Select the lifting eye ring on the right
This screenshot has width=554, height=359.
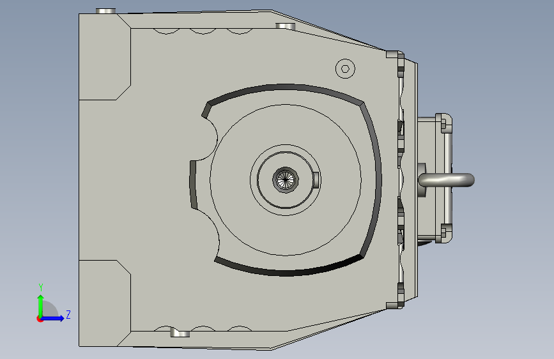pos(447,180)
